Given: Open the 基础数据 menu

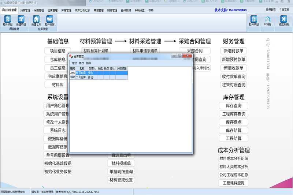Looking at the screenshot, I should 126,10.
